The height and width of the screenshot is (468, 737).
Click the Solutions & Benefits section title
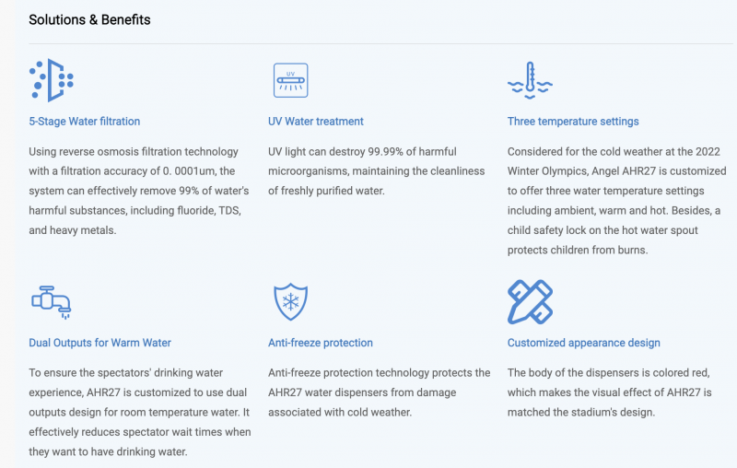point(89,19)
